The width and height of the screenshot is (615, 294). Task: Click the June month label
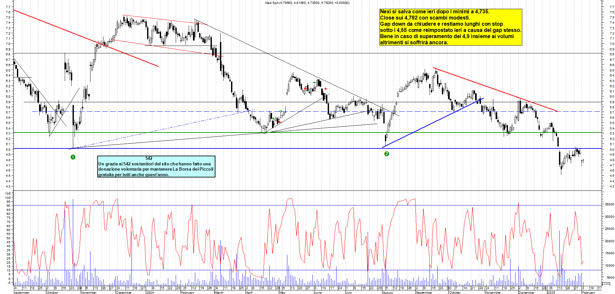(318, 292)
